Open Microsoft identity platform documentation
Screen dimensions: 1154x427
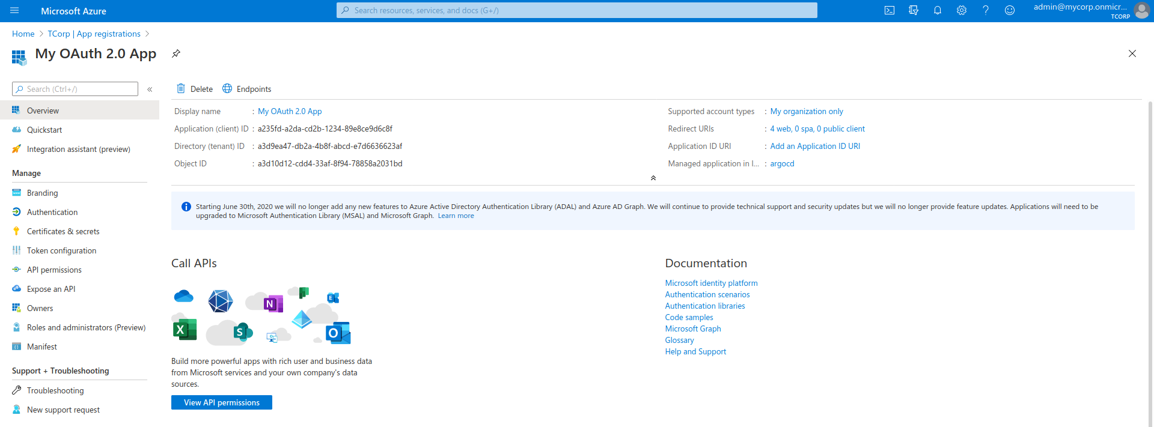point(711,283)
